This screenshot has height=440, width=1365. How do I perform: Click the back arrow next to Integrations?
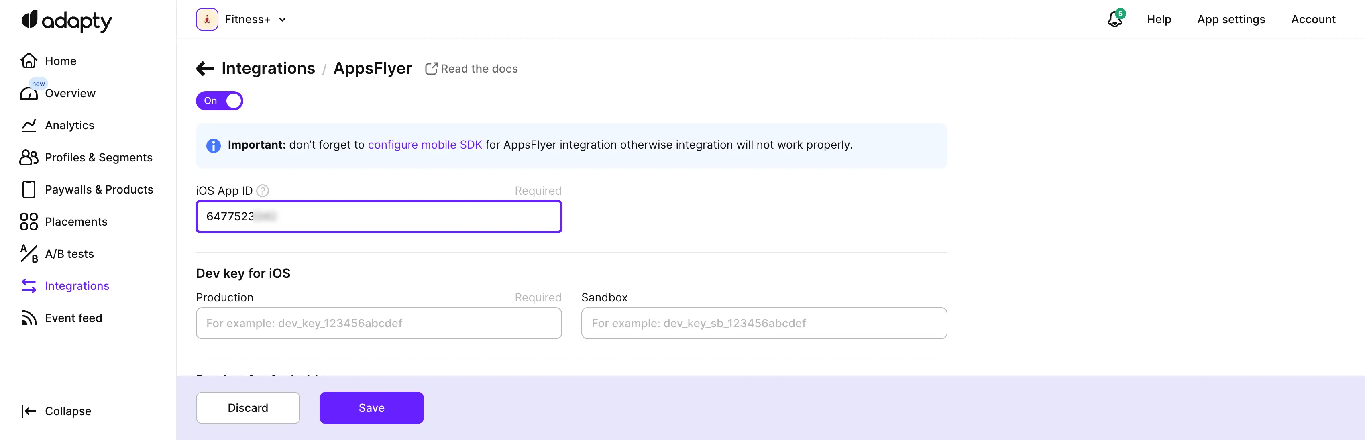(205, 68)
